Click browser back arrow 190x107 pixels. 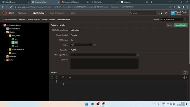[x=3, y=7]
